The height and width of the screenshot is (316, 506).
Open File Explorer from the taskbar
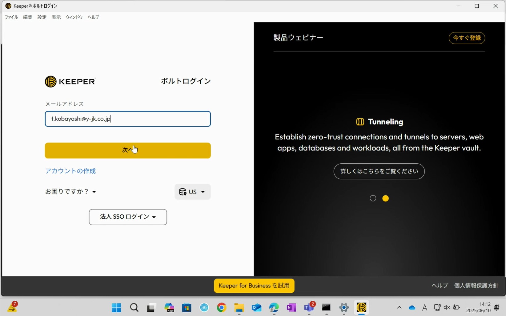239,307
